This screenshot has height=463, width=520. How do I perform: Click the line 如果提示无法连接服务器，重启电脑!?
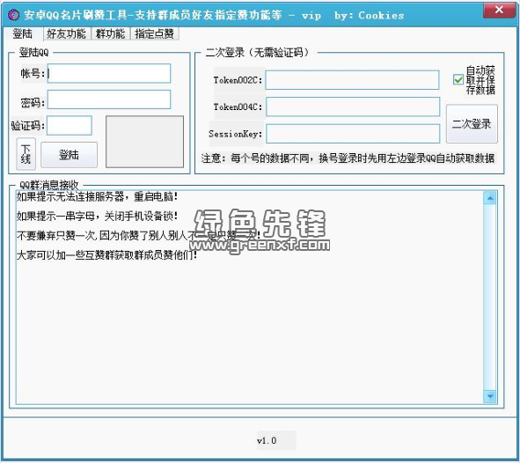pos(97,196)
